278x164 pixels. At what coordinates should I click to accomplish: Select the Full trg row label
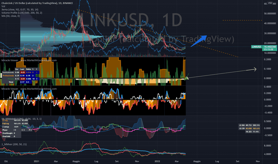(x=6, y=123)
